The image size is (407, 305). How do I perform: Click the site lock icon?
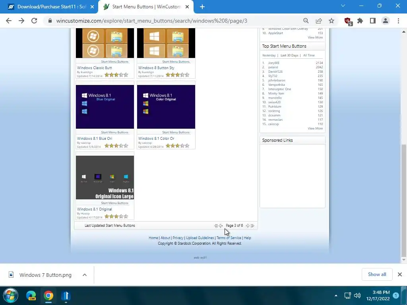click(50, 21)
